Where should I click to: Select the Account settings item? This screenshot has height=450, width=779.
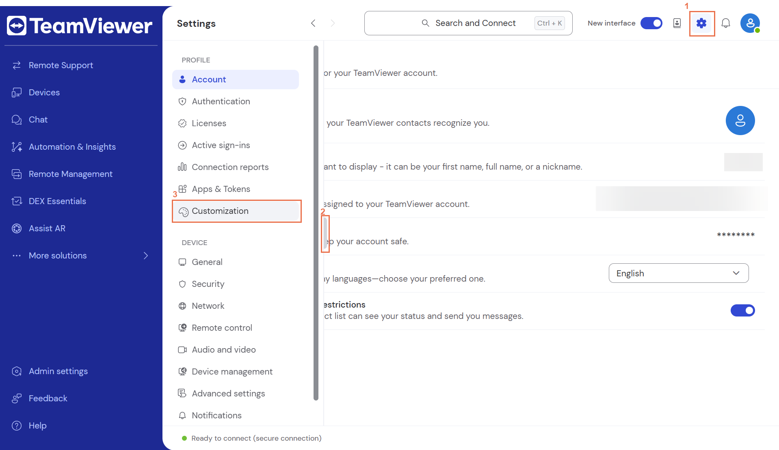[x=236, y=80]
